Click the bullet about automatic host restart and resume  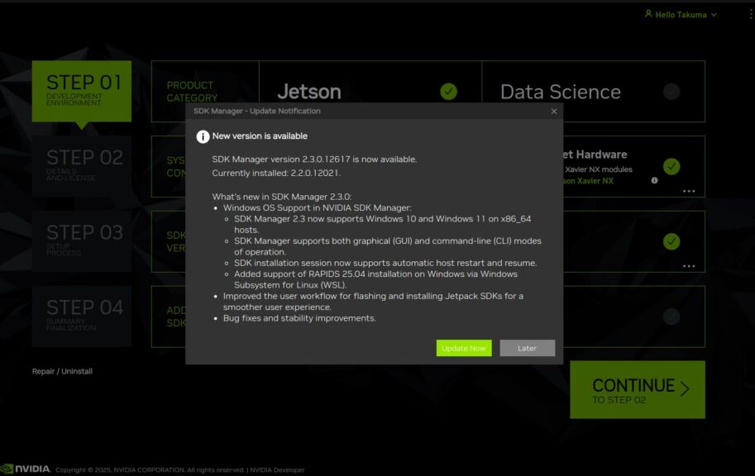coord(385,264)
